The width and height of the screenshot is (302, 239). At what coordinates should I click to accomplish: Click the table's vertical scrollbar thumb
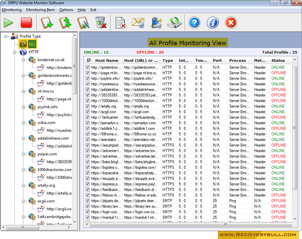tap(294, 128)
